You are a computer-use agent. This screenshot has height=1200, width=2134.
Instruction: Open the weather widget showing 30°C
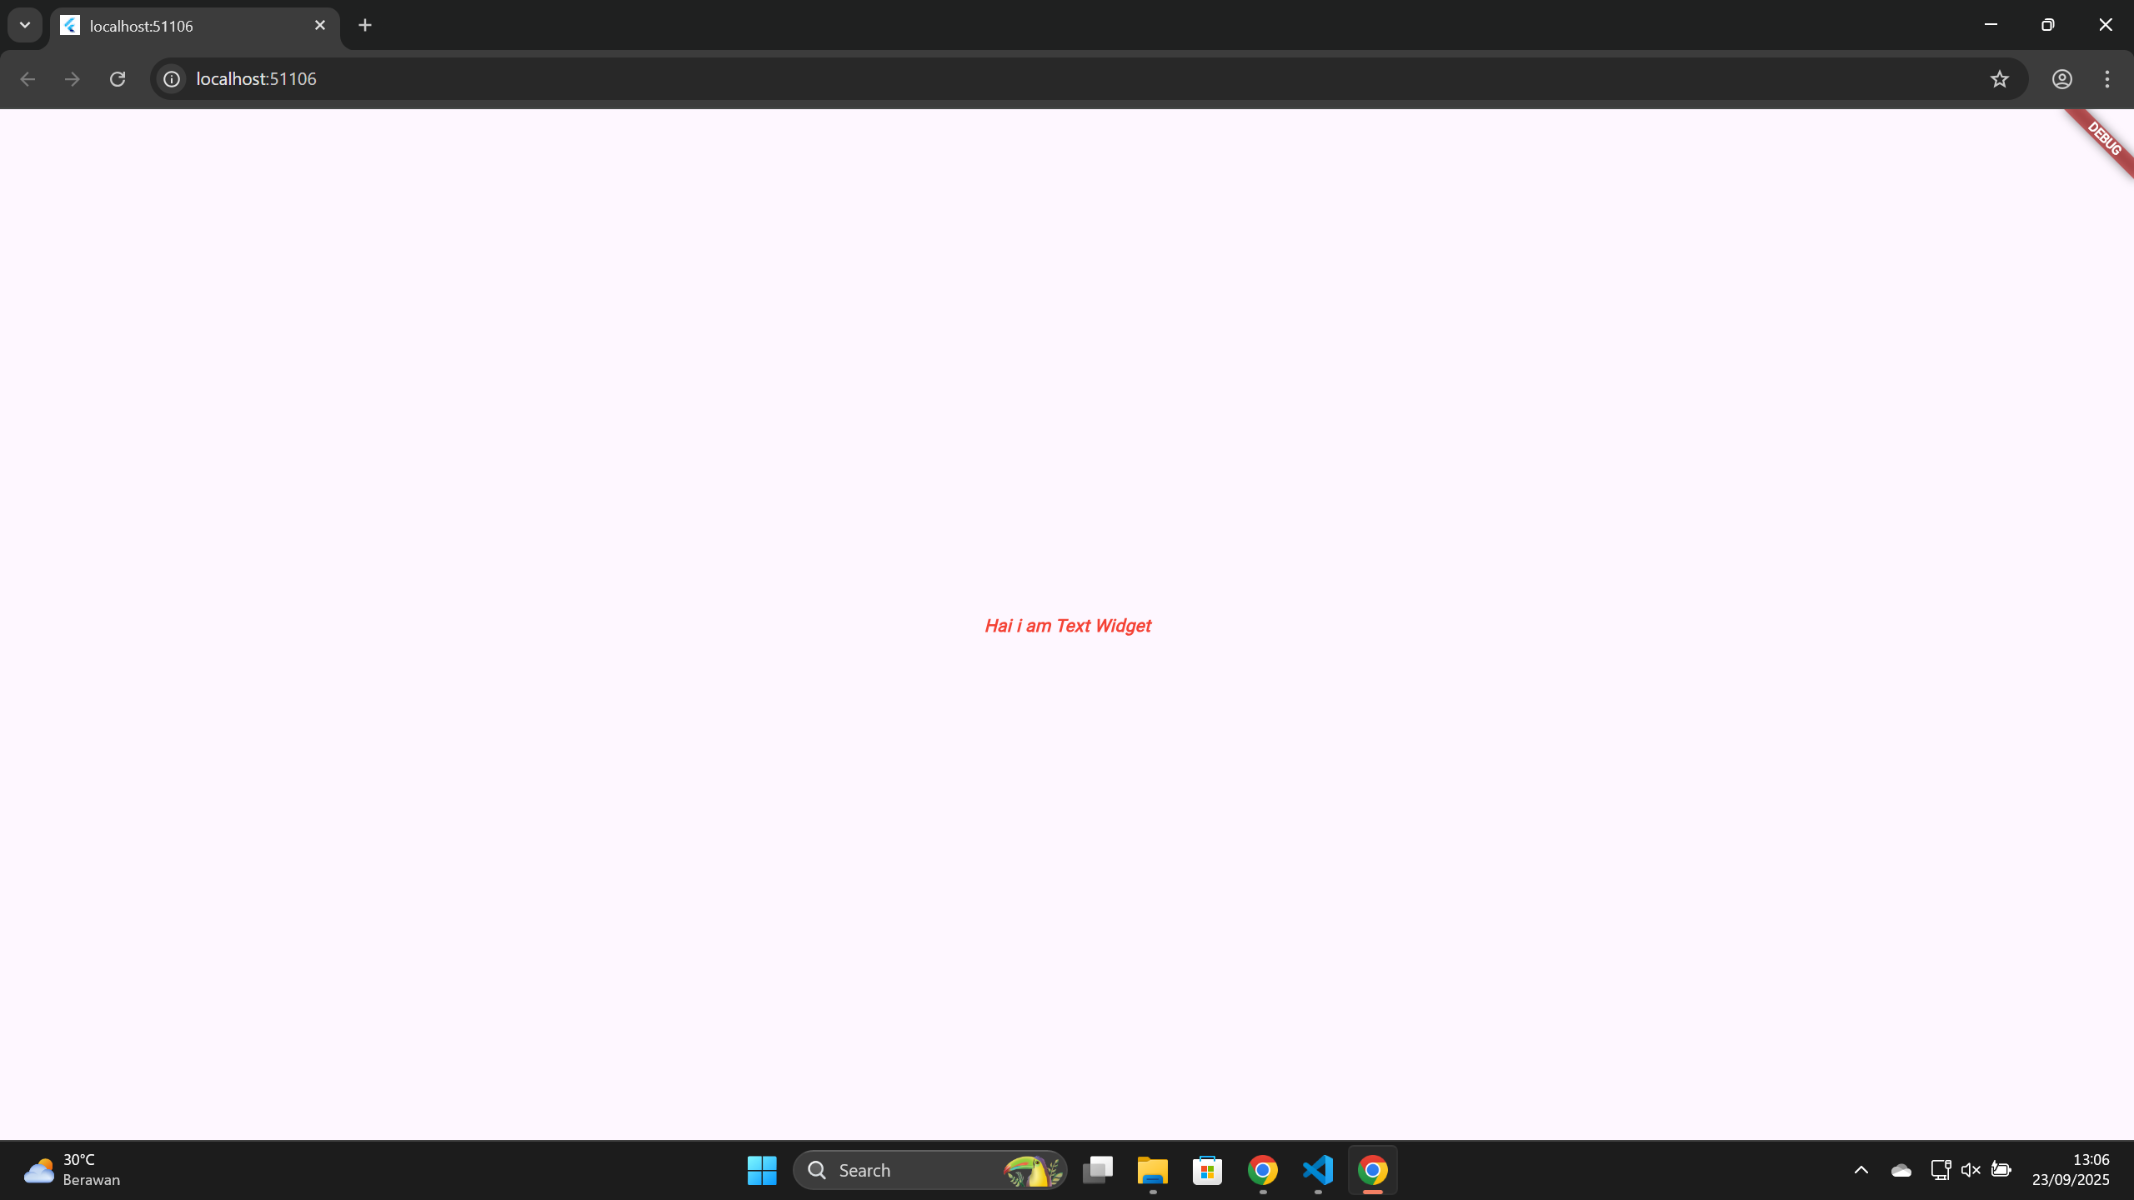72,1170
